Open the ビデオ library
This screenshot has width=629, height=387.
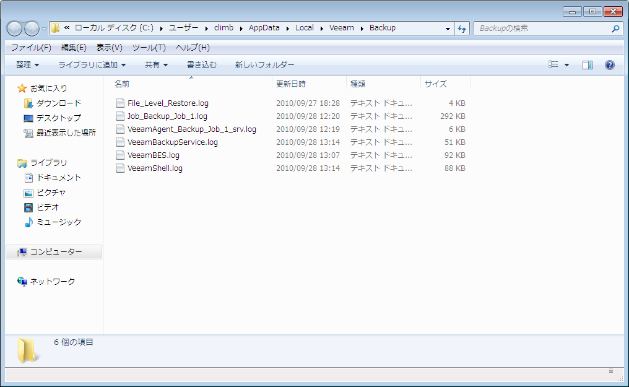(48, 207)
